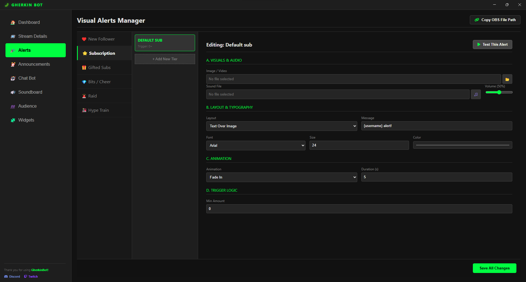Adjust the Volume slider
The image size is (526, 282).
coord(499,92)
